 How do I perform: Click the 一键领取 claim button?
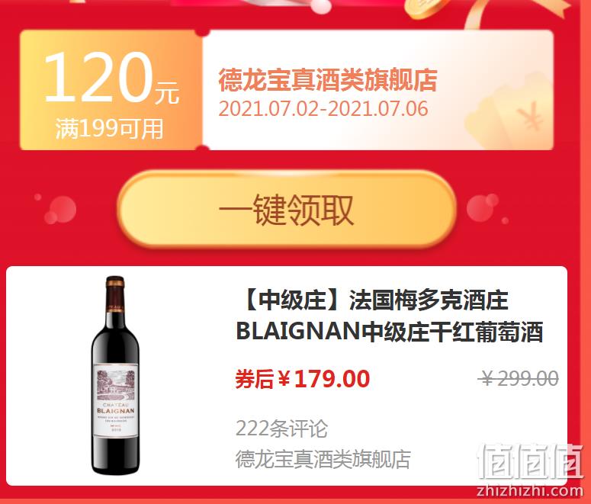click(287, 210)
